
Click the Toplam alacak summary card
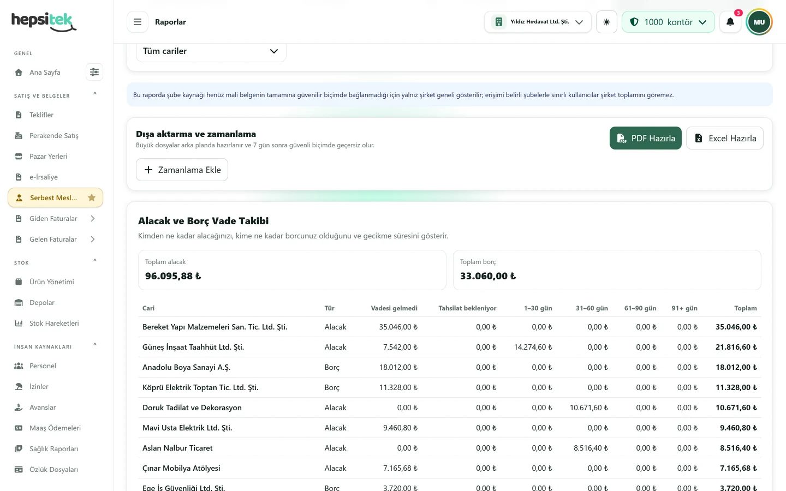(x=292, y=270)
